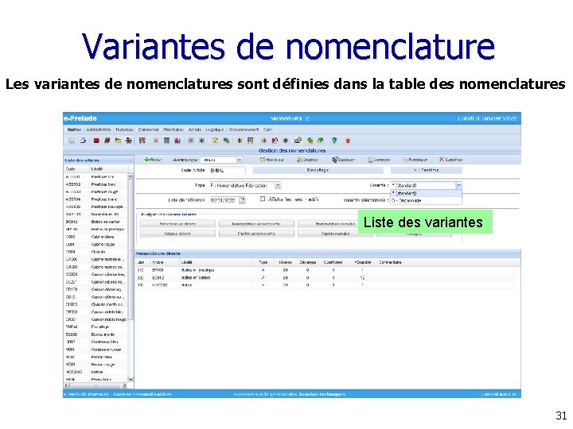Choose the * (standard) variant option
This screenshot has width=573, height=429.
coord(426,193)
